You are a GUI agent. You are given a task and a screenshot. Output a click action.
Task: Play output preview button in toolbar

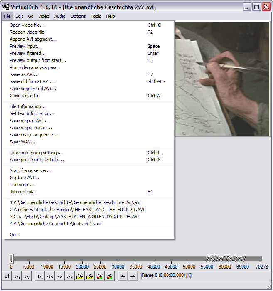pyautogui.click(x=27, y=276)
